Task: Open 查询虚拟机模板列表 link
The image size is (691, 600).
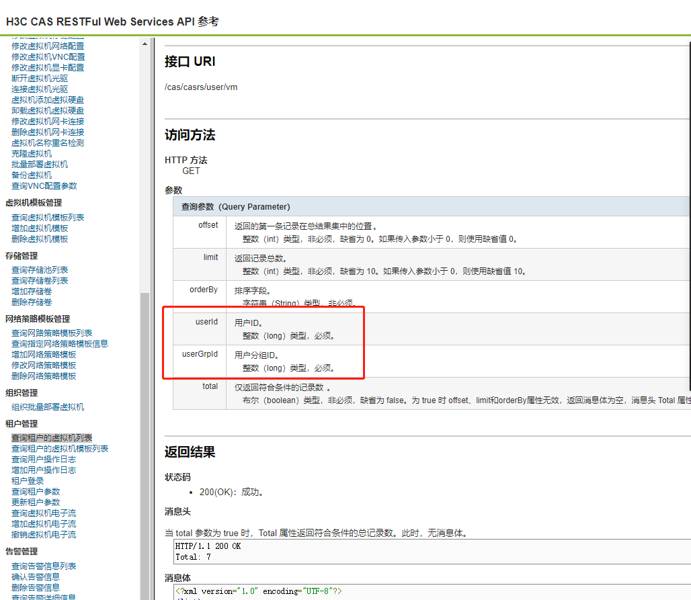Action: (x=48, y=218)
